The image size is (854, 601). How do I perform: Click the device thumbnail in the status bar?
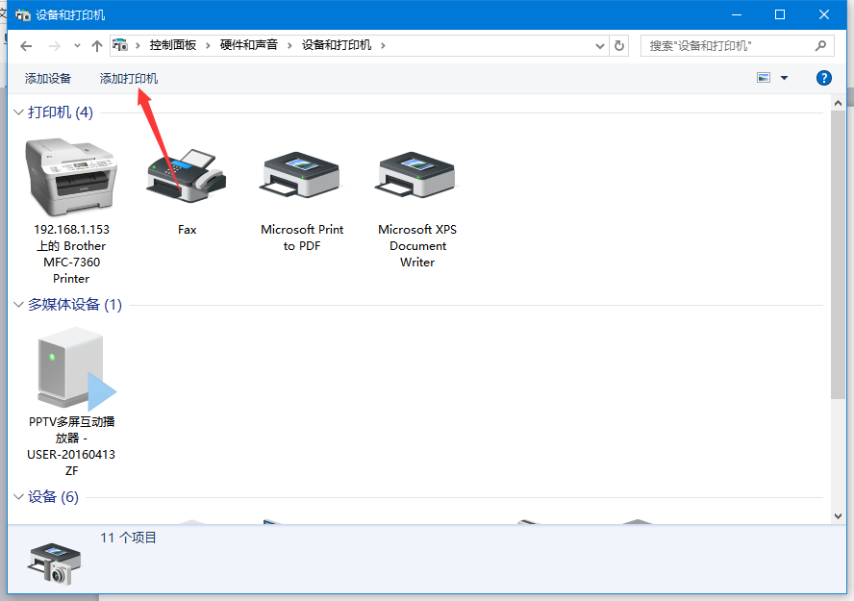[53, 563]
